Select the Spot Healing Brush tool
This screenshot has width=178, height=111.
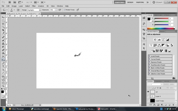pyautogui.click(x=3, y=37)
